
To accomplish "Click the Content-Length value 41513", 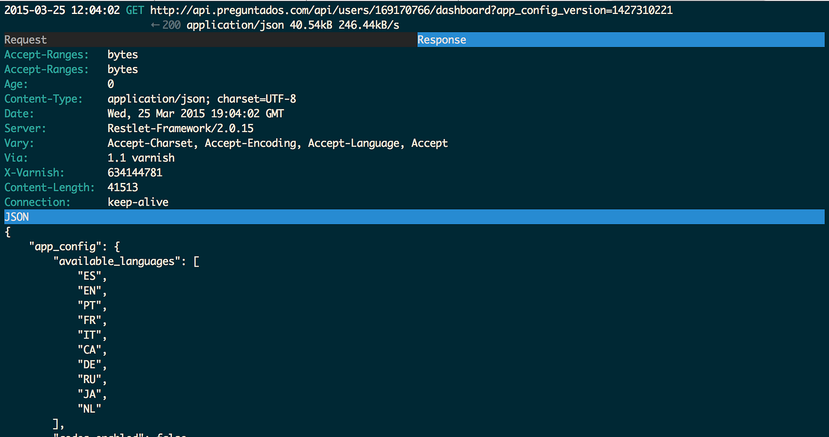I will (x=123, y=187).
